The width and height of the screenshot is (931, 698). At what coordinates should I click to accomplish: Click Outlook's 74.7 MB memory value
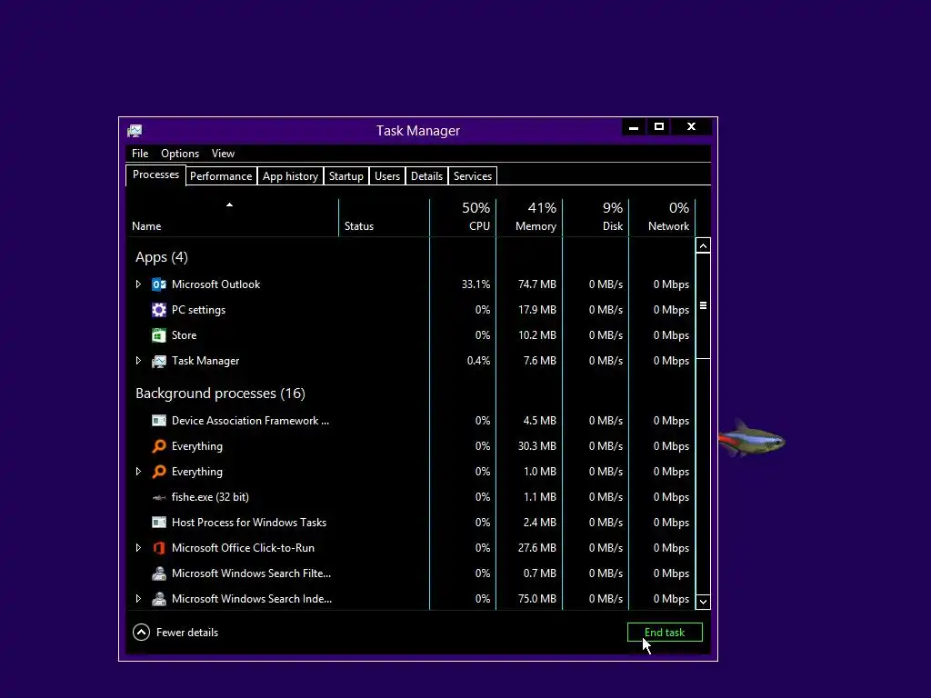click(x=536, y=284)
